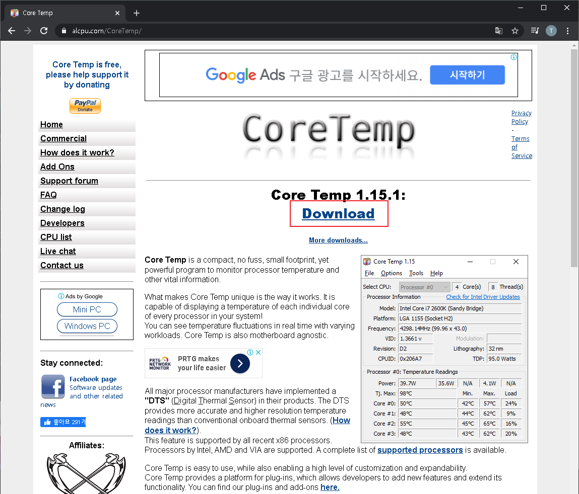Click the plug-ins 'here' link

tap(330, 487)
